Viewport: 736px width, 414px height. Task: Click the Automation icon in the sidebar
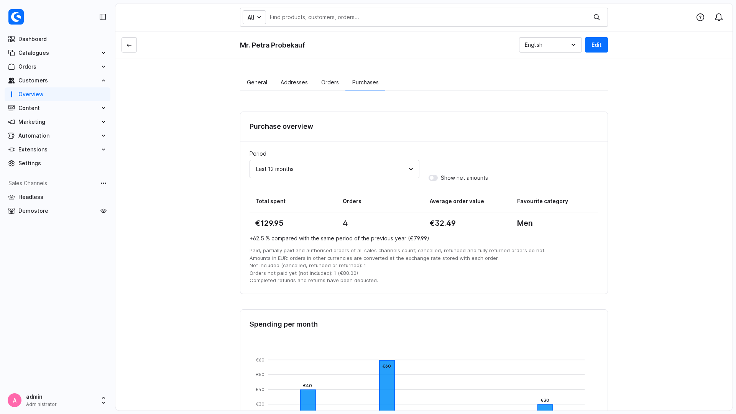click(x=11, y=136)
